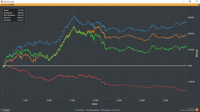The width and height of the screenshot is (200, 112).
Task: Click the 5 000 hands axis label
Action: (25, 100)
